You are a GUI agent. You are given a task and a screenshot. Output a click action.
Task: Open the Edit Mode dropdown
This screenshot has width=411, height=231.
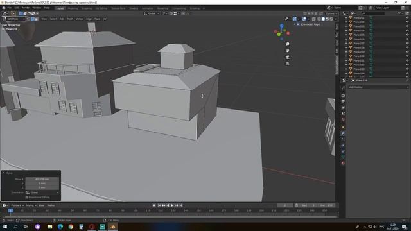(x=13, y=19)
